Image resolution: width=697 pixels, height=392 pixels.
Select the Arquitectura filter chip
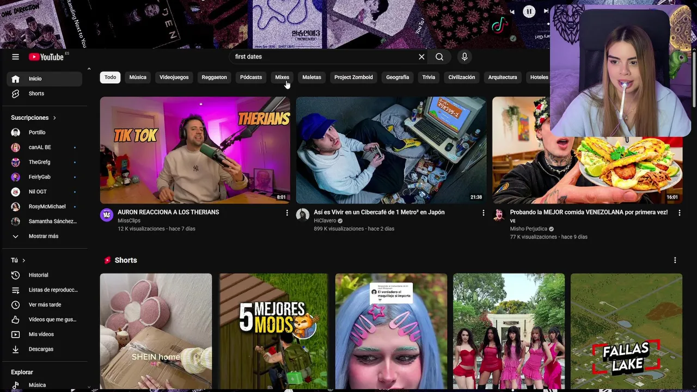tap(503, 77)
